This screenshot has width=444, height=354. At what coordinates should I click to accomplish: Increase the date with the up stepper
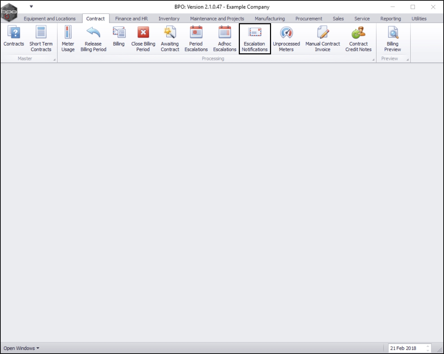[428, 346]
